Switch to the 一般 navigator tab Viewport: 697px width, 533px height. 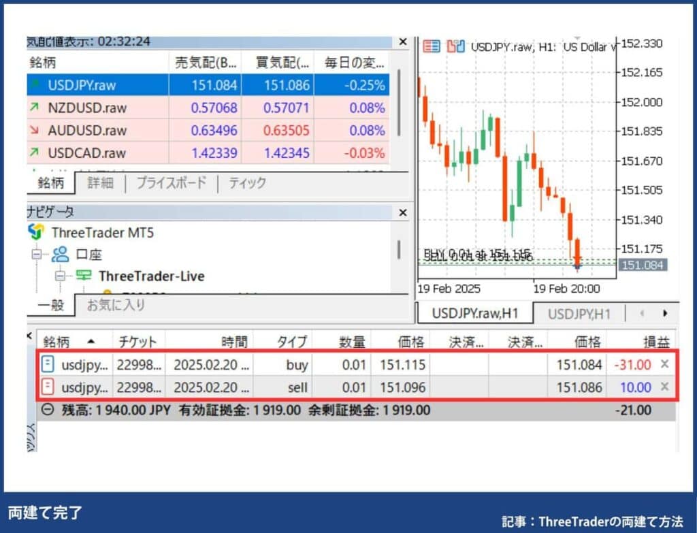click(50, 305)
